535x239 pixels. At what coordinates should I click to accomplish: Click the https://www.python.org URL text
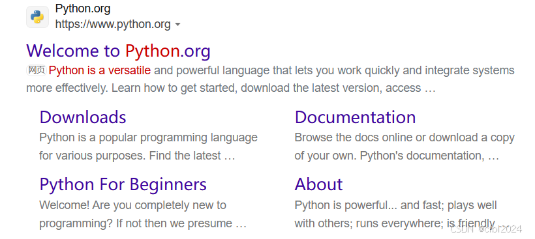point(113,24)
